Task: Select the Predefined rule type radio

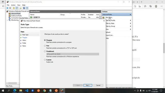Action: [45, 51]
